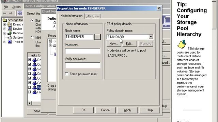
Task: Click the Password input field
Action: tap(82, 51)
